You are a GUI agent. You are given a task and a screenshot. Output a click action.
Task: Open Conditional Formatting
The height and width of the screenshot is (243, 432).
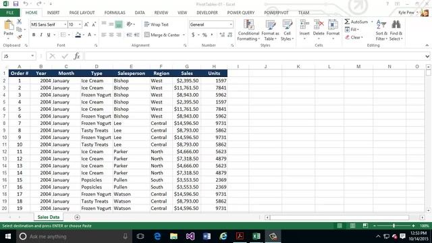tap(248, 30)
